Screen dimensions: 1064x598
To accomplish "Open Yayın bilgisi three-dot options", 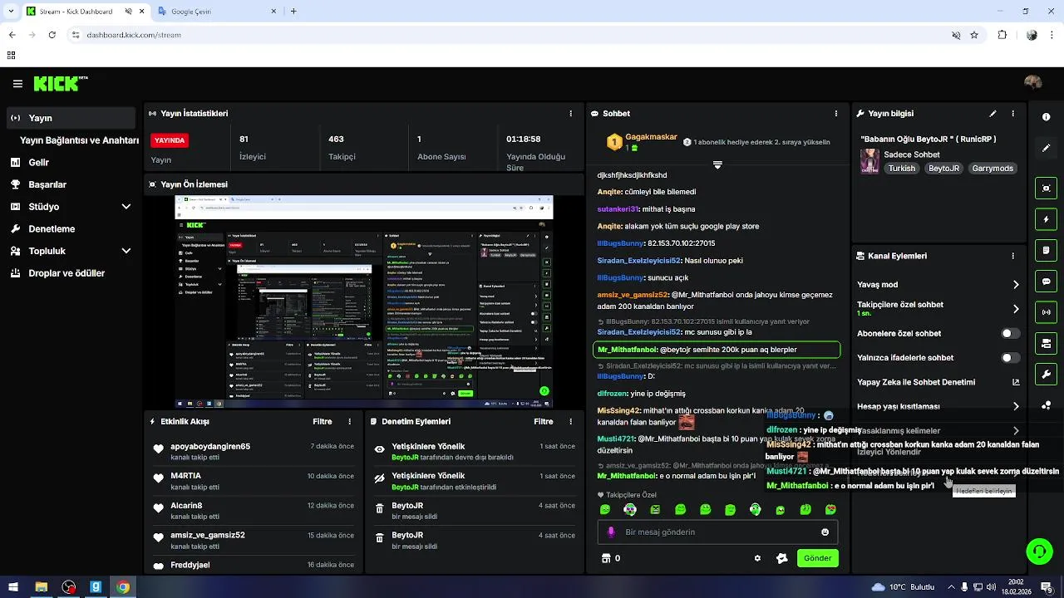I will click(1012, 114).
